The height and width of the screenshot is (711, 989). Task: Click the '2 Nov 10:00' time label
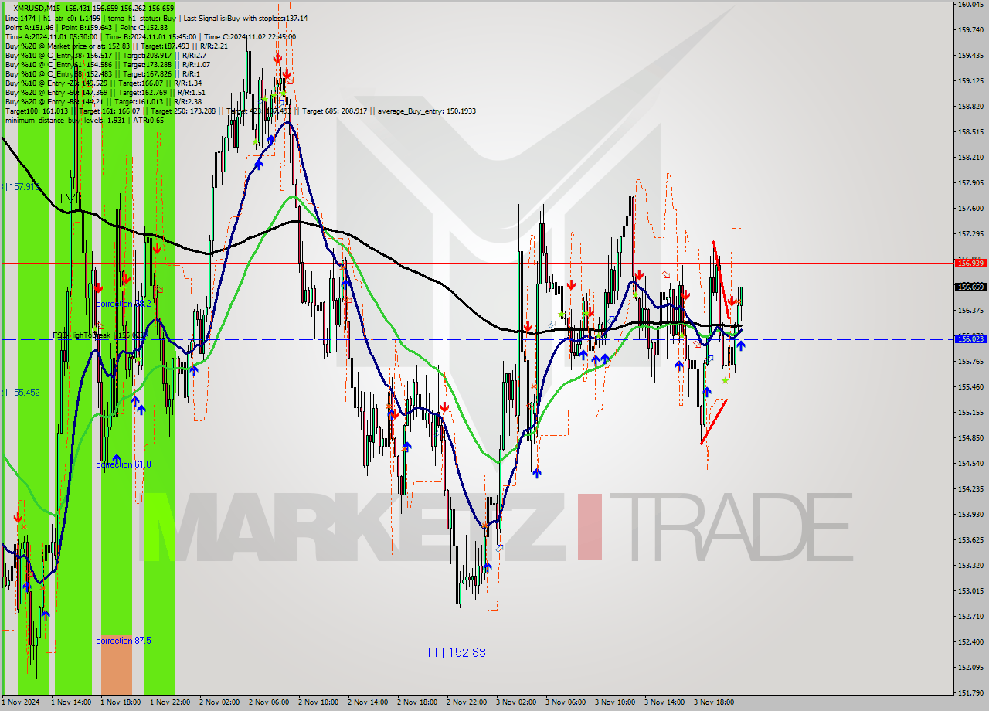(320, 702)
